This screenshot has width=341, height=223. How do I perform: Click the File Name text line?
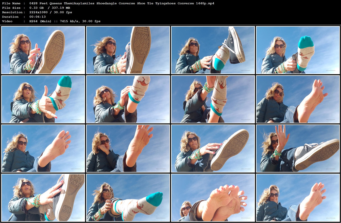(108, 3)
